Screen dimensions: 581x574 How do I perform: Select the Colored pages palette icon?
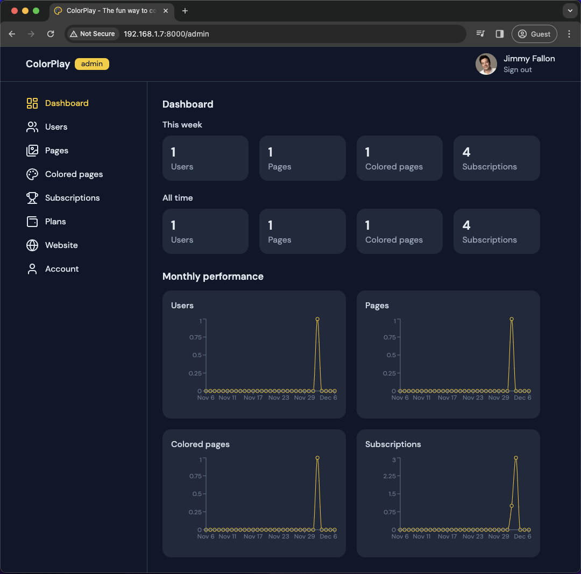pyautogui.click(x=32, y=174)
